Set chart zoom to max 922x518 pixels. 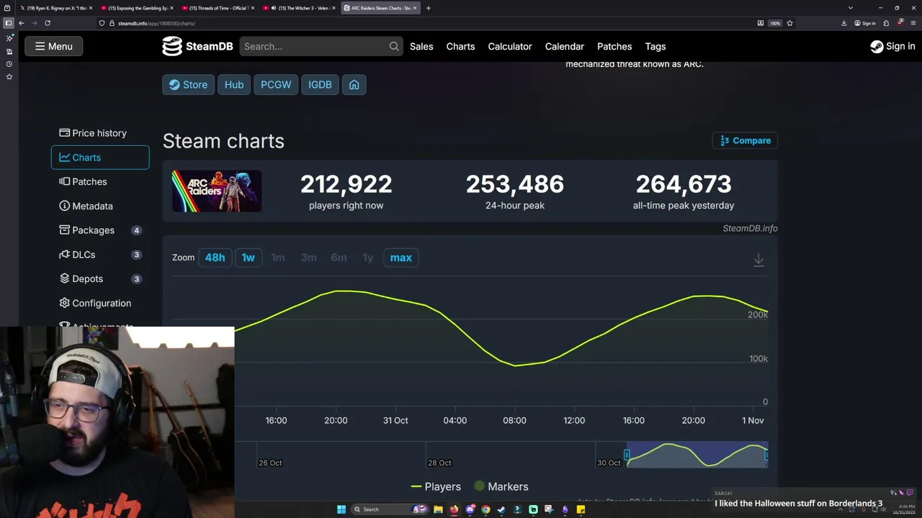click(x=400, y=258)
